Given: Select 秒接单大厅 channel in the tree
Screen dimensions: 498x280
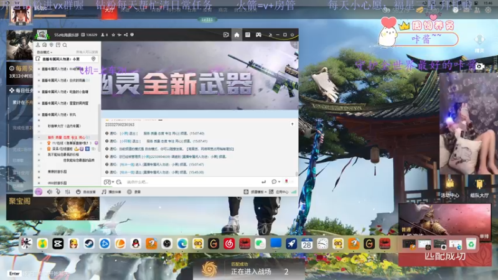Looking at the screenshot, I should click(x=64, y=126).
